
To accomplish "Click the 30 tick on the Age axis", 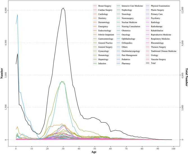I will pyautogui.click(x=63, y=149).
